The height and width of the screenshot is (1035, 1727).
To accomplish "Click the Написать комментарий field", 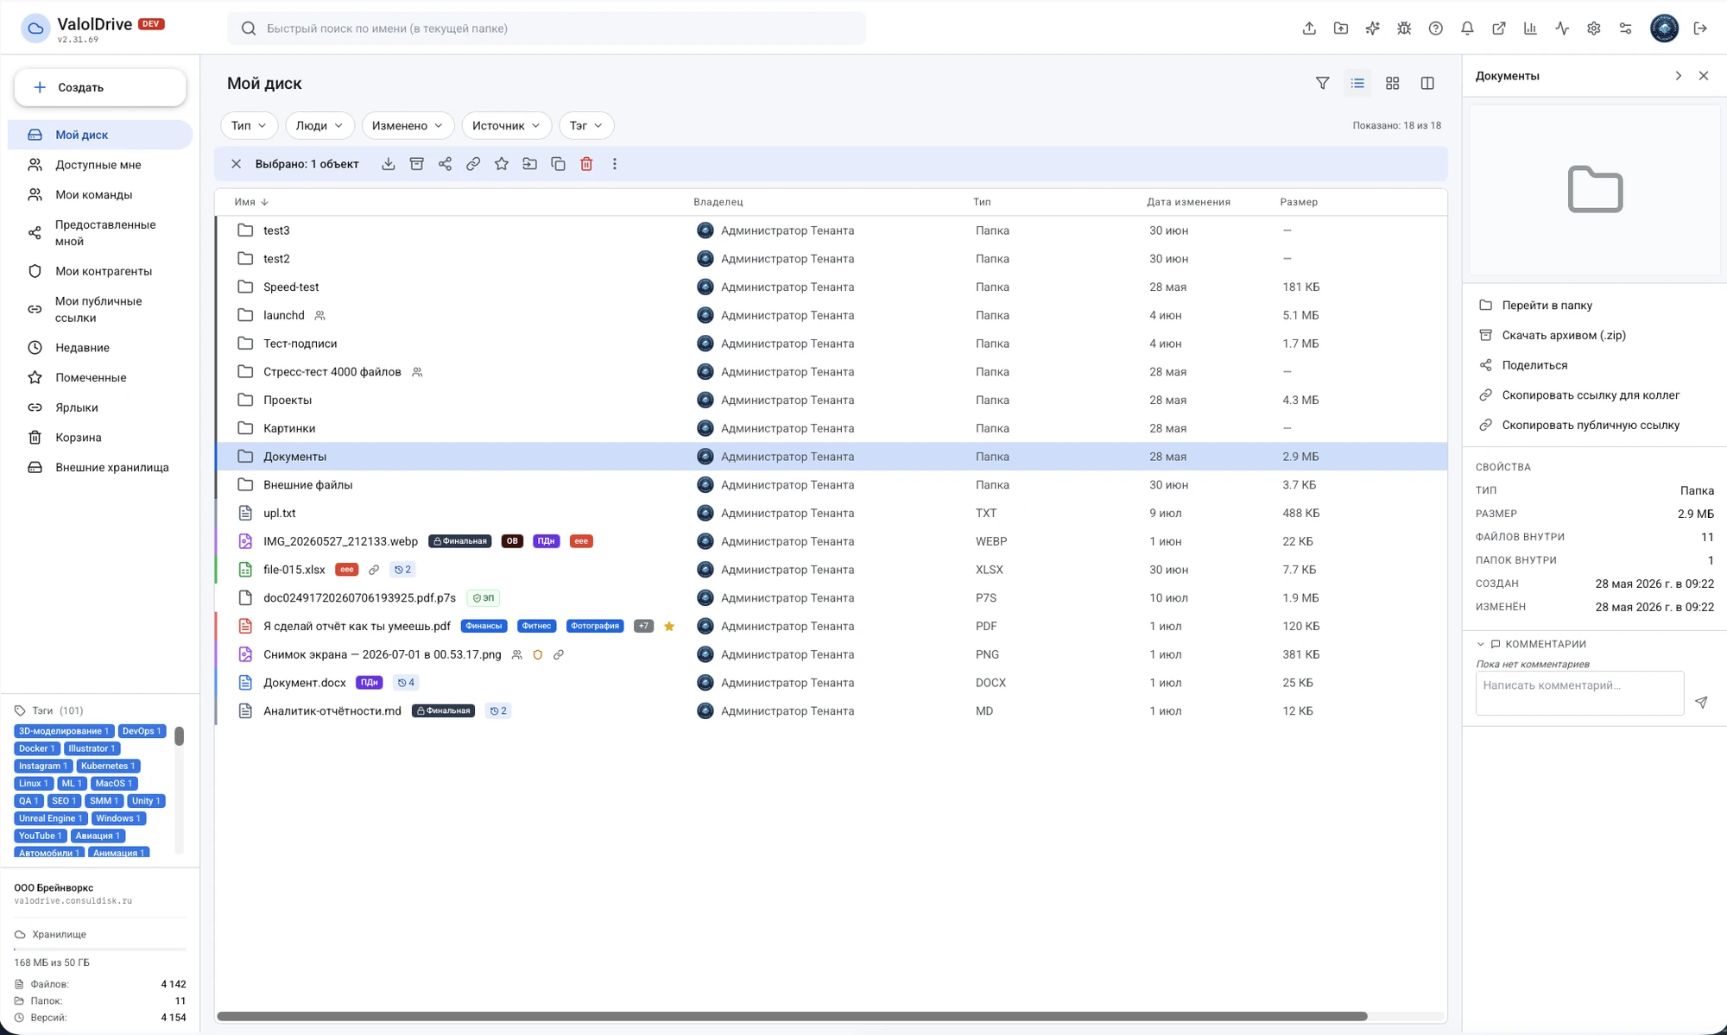I will [1579, 693].
